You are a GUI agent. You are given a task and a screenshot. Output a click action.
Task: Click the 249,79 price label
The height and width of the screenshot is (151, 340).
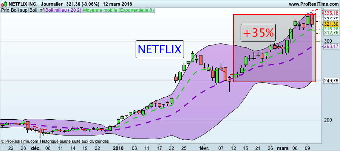pos(331,80)
